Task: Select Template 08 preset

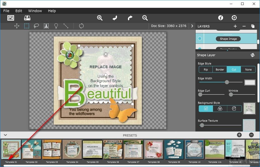Action: click(154, 149)
